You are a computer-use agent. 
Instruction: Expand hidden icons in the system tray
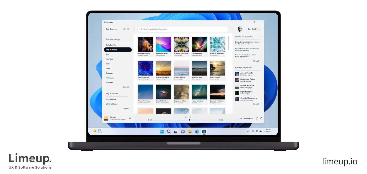pyautogui.click(x=248, y=131)
